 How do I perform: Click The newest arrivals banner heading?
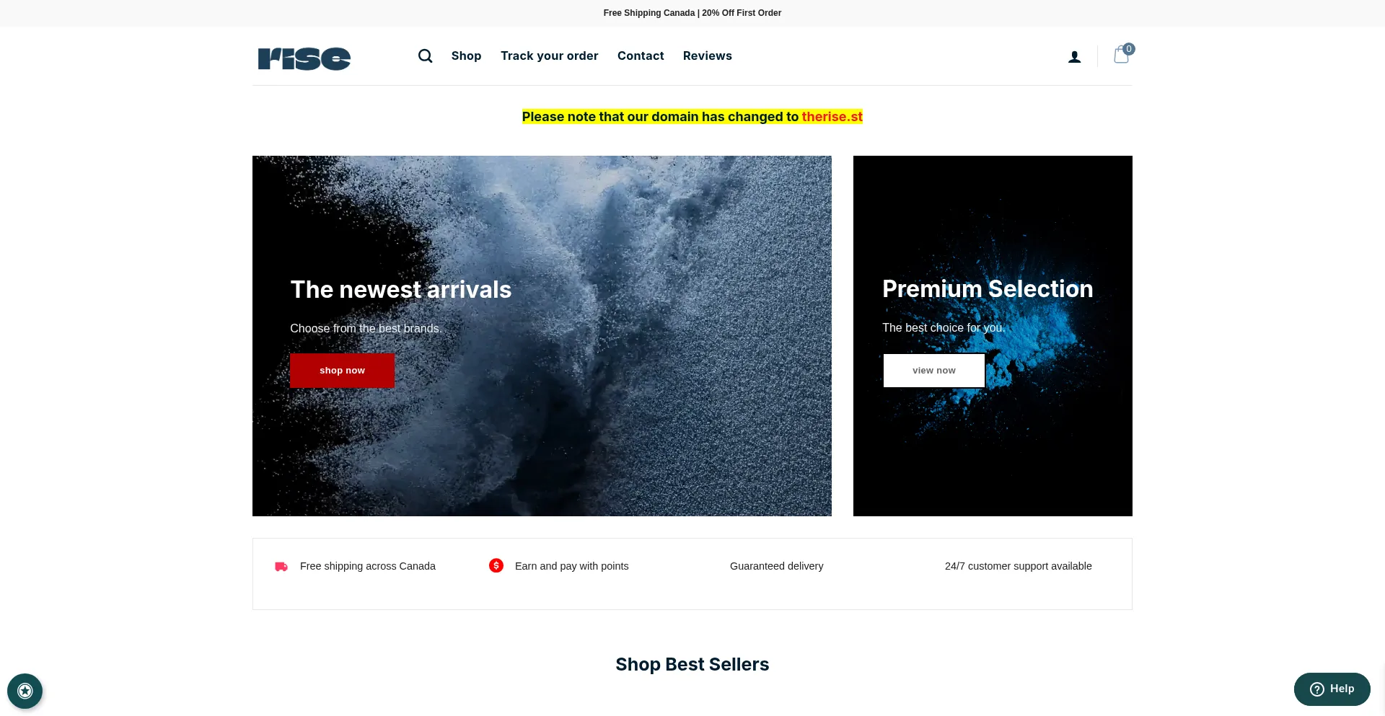[400, 289]
